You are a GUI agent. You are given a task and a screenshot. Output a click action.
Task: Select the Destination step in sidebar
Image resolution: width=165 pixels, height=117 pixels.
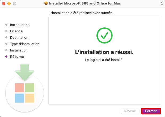(x=19, y=38)
